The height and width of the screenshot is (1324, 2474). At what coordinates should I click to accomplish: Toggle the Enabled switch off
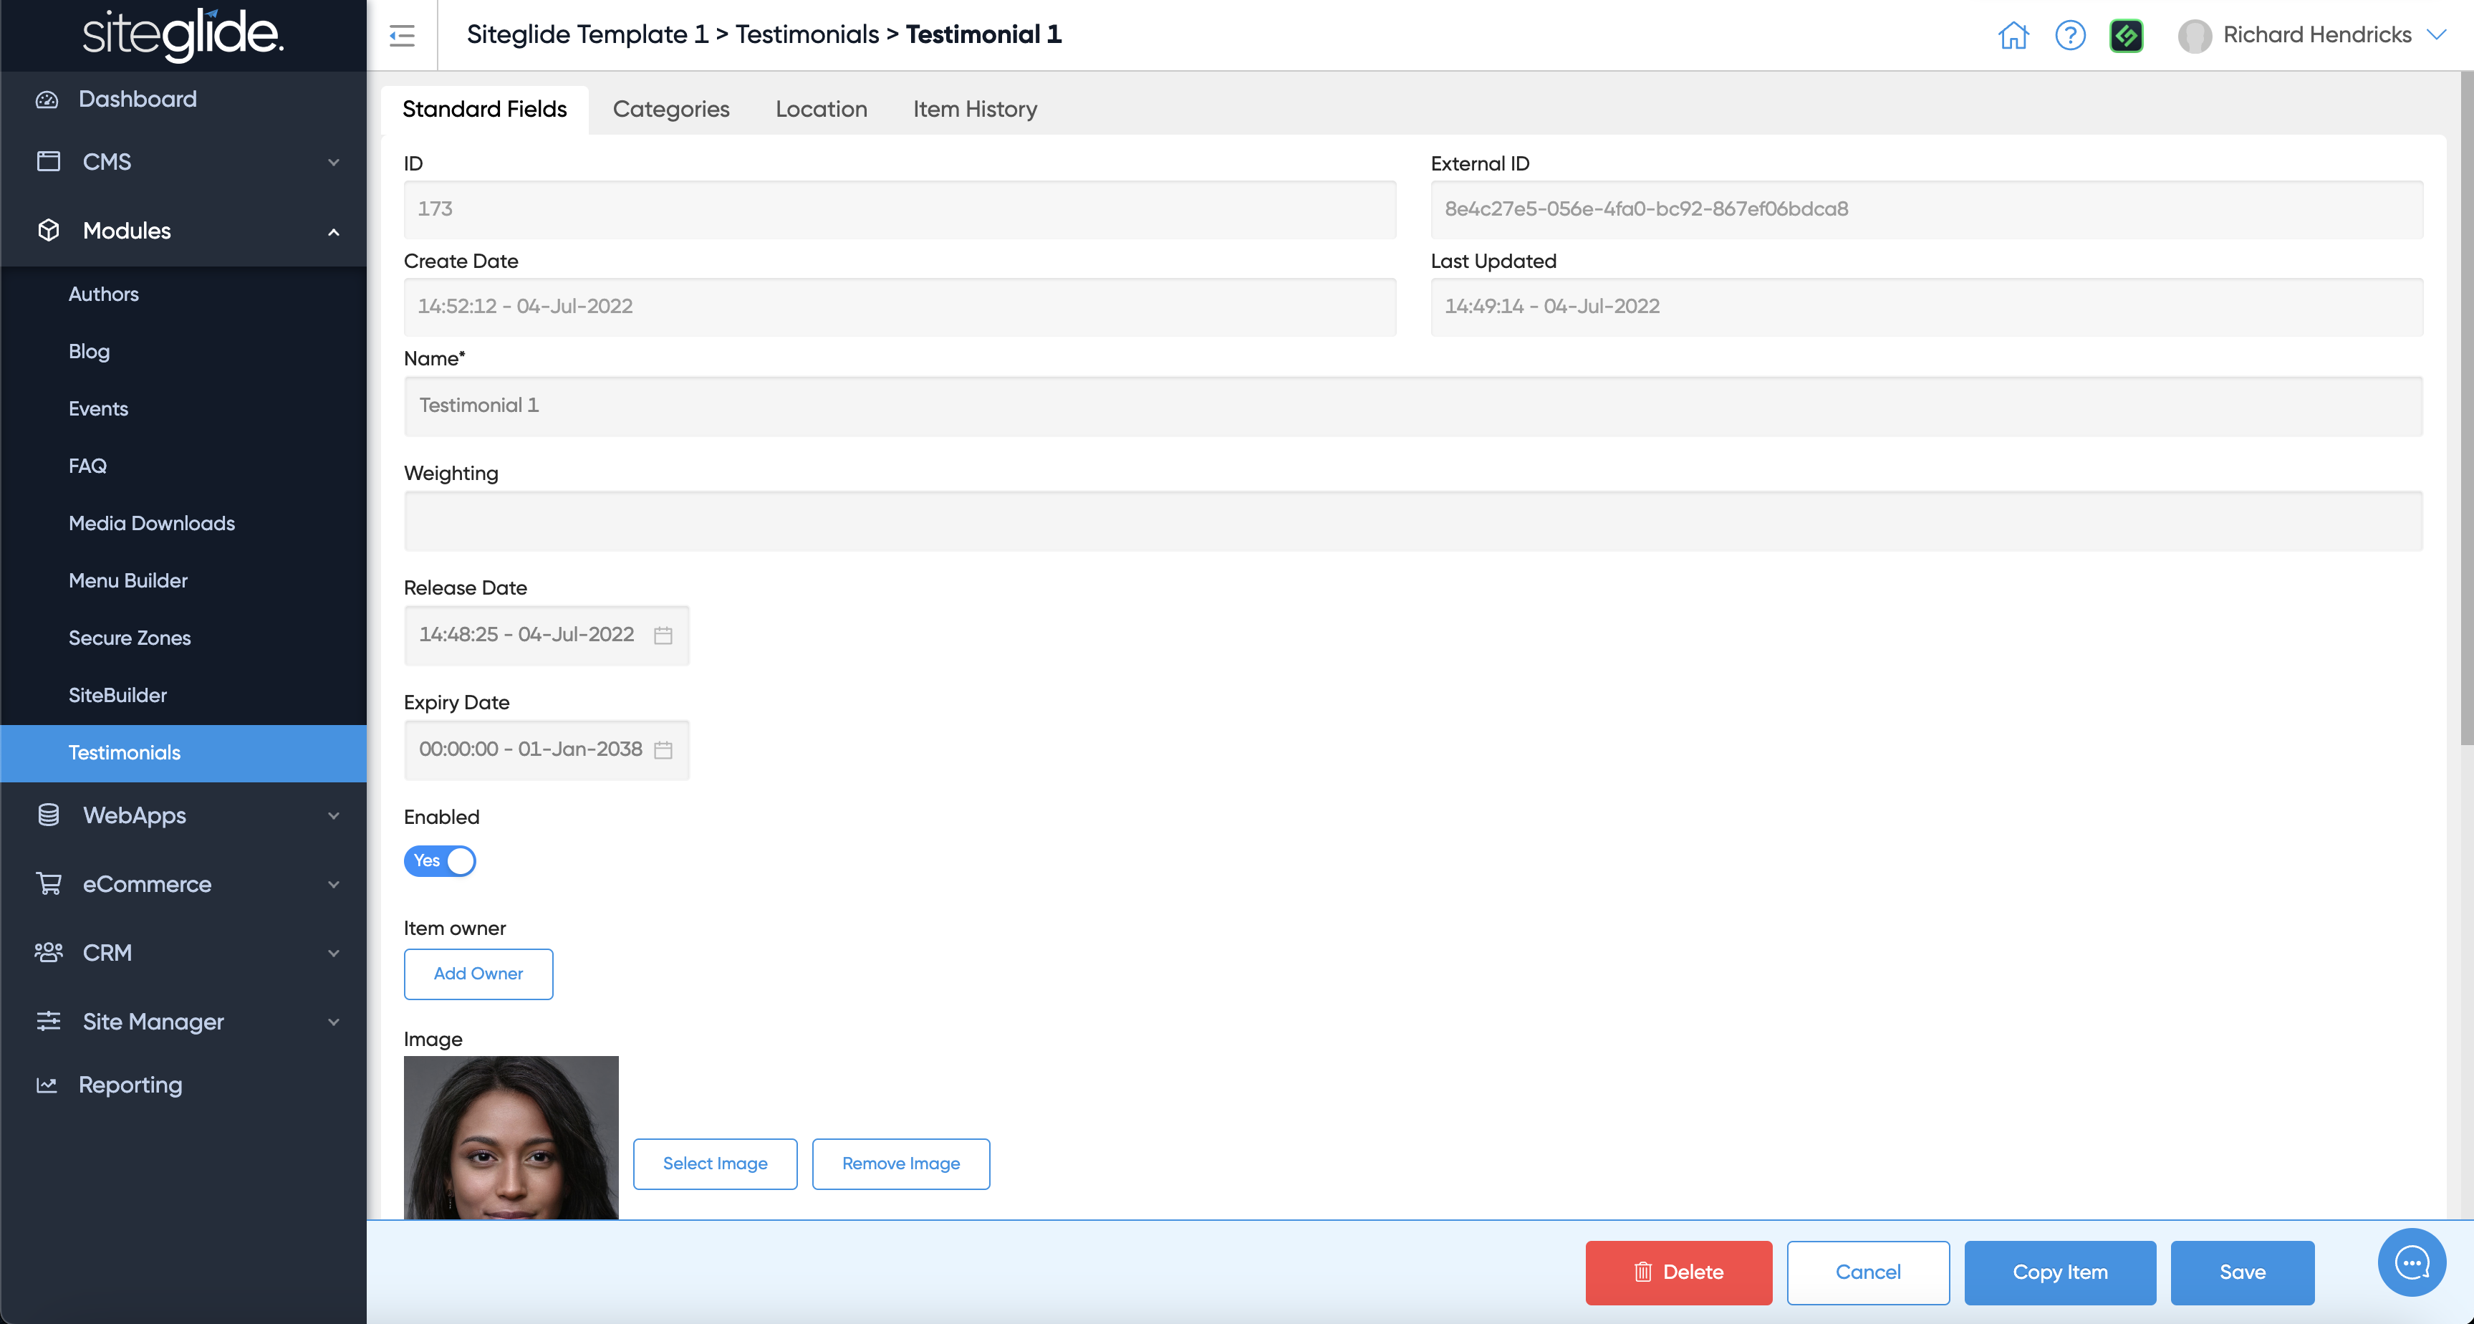(440, 861)
